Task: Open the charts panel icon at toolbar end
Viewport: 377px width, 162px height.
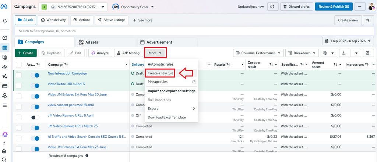Action: [x=367, y=53]
